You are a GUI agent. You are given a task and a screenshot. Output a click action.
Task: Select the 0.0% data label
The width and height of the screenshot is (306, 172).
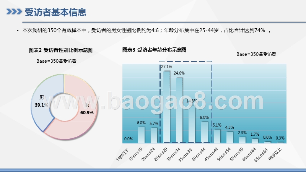(x=129, y=139)
